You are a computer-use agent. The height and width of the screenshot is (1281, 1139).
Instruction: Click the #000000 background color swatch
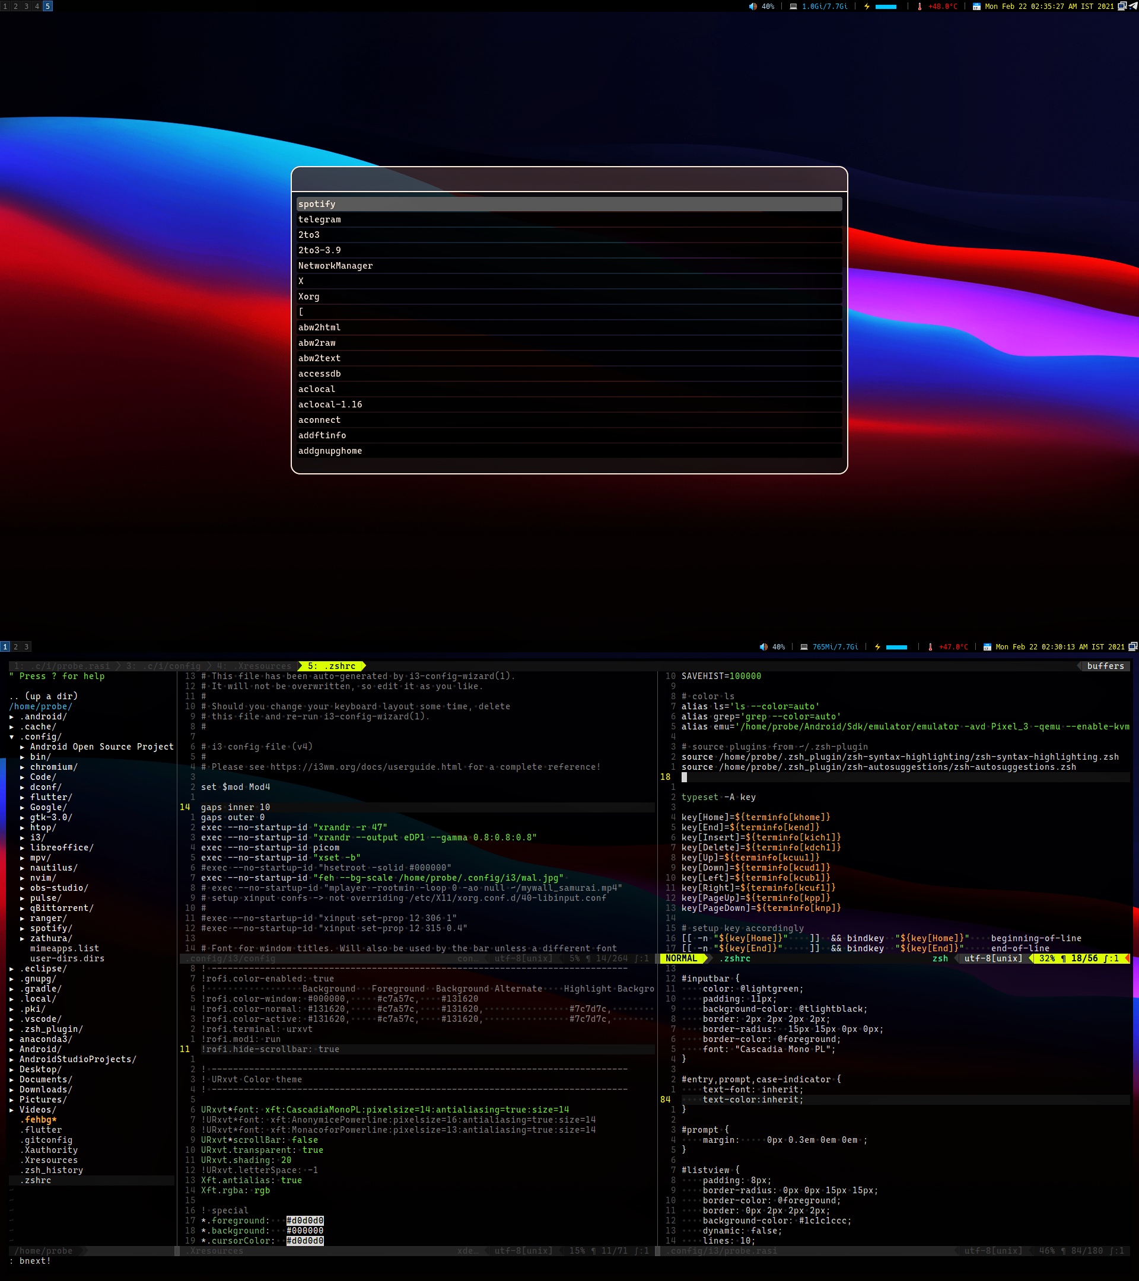[x=305, y=1231]
